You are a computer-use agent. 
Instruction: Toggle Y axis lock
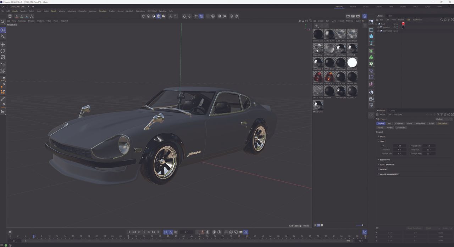coord(21,16)
